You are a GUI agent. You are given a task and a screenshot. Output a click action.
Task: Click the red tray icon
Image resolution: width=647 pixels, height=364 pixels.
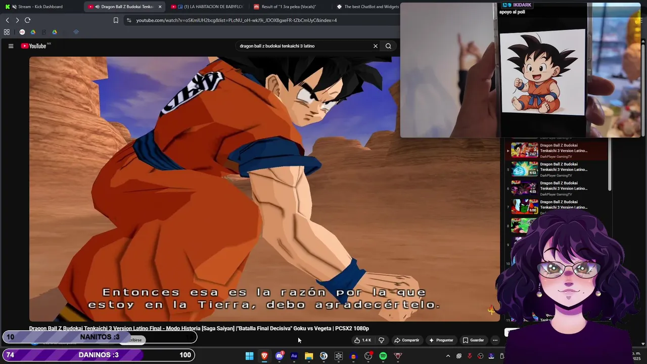click(470, 356)
